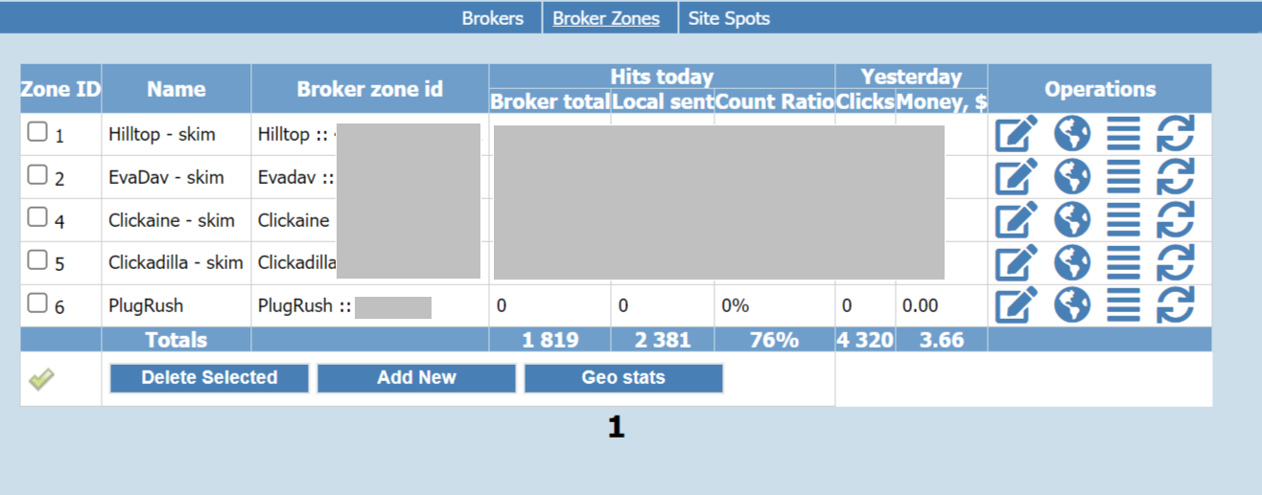The width and height of the screenshot is (1262, 495).
Task: Tick the checkbox for zone 2
Action: (x=37, y=174)
